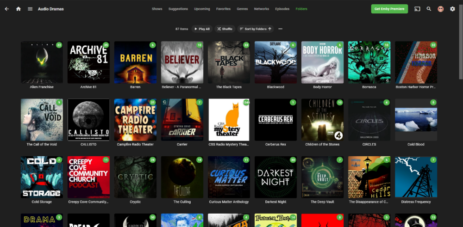Open the Borrasca cover thumbnail
The height and width of the screenshot is (227, 463).
(369, 62)
